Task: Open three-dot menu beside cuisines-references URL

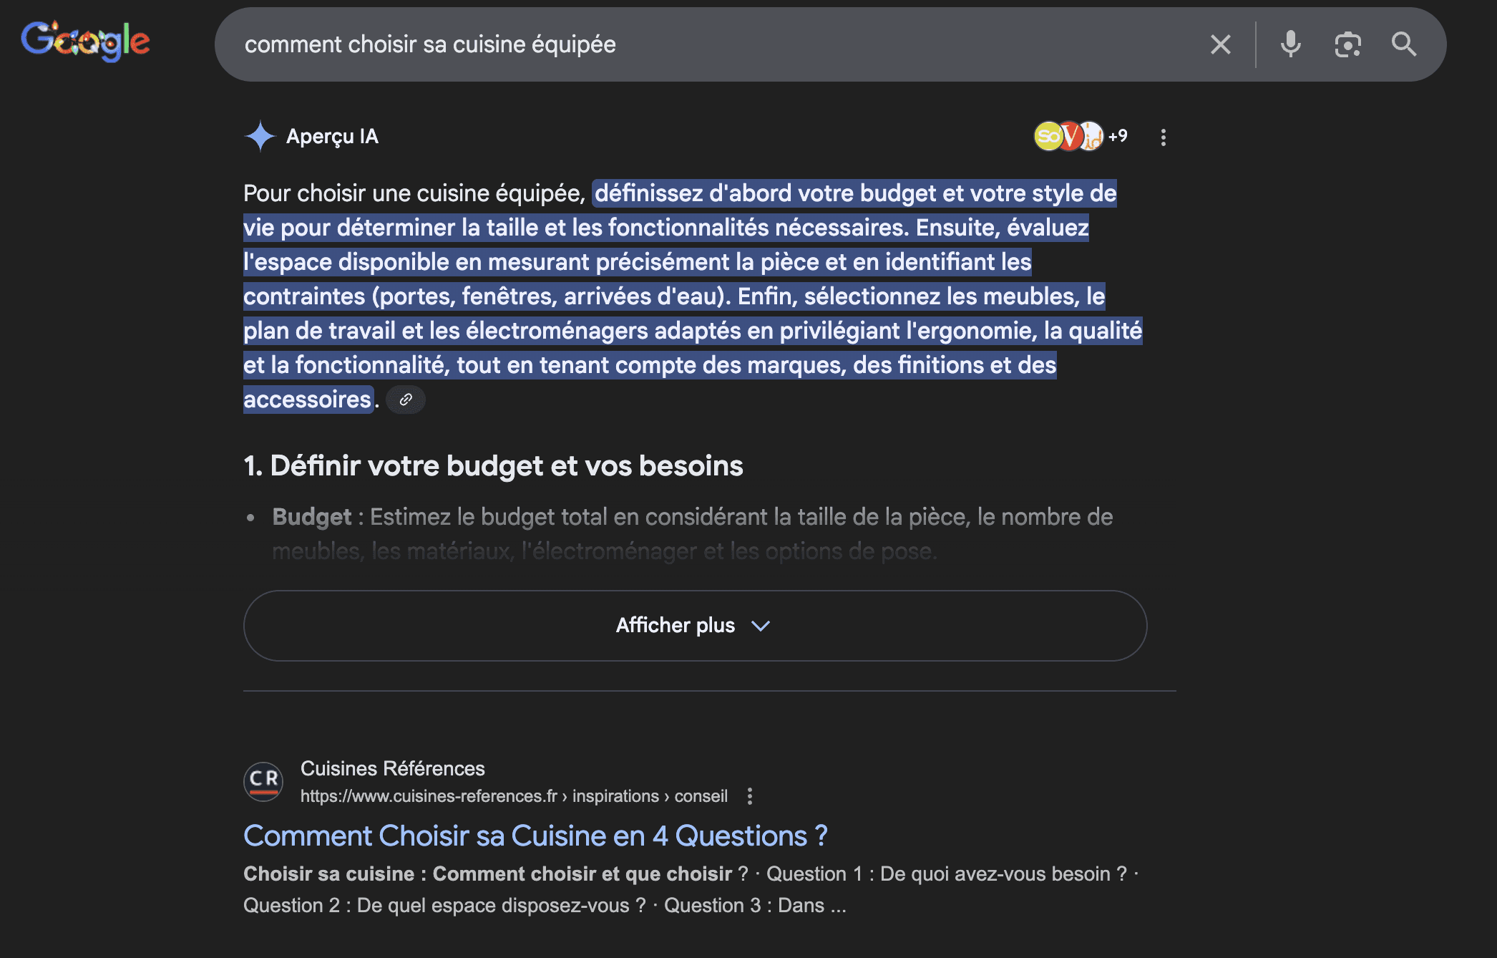Action: (750, 796)
